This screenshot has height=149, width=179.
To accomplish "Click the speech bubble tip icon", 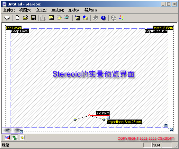I will [x=7, y=18].
